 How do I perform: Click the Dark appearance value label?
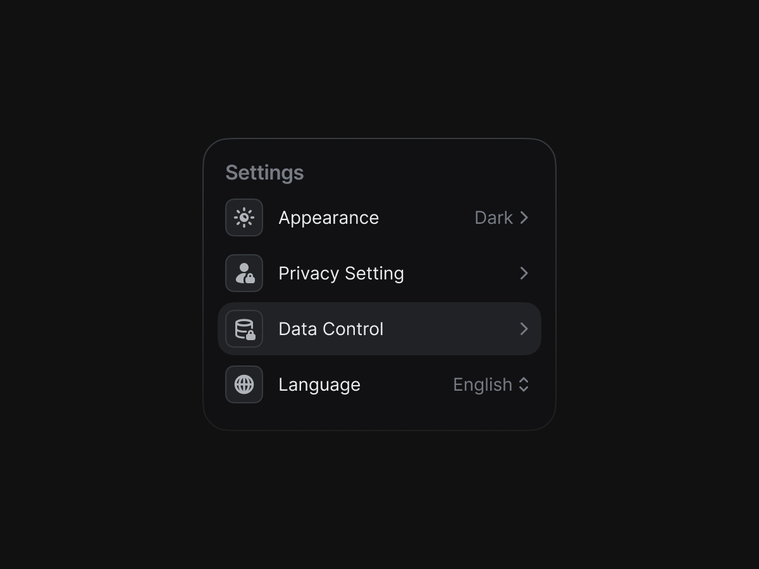pos(493,217)
